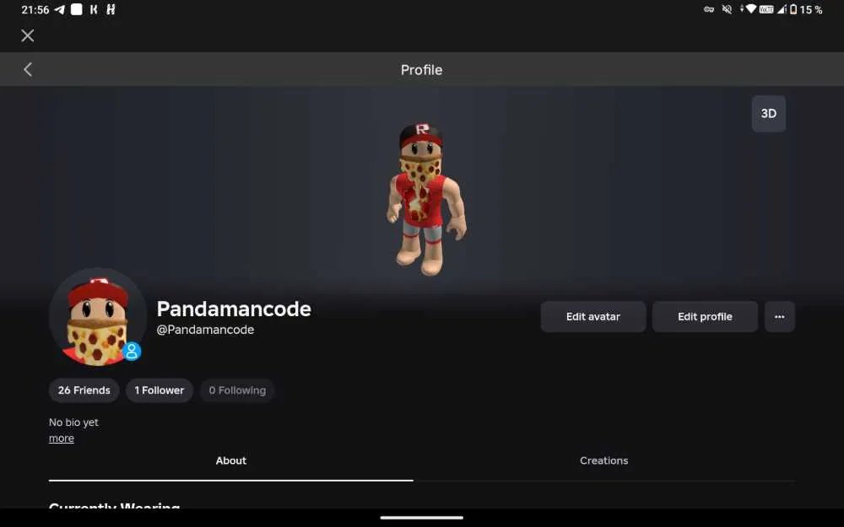Tap the full-body avatar figure
844x527 pixels.
click(425, 200)
